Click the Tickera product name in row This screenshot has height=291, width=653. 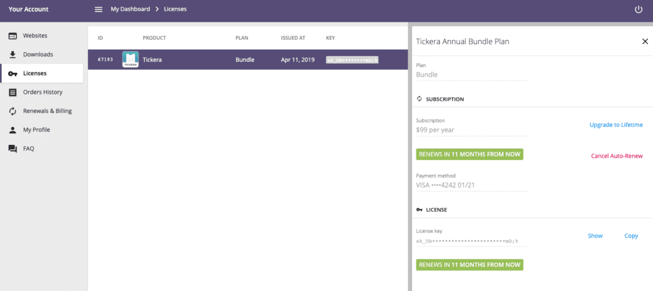click(152, 59)
